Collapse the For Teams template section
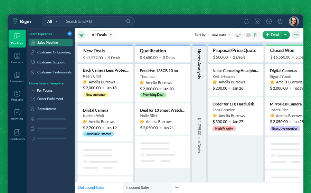 click(x=33, y=91)
